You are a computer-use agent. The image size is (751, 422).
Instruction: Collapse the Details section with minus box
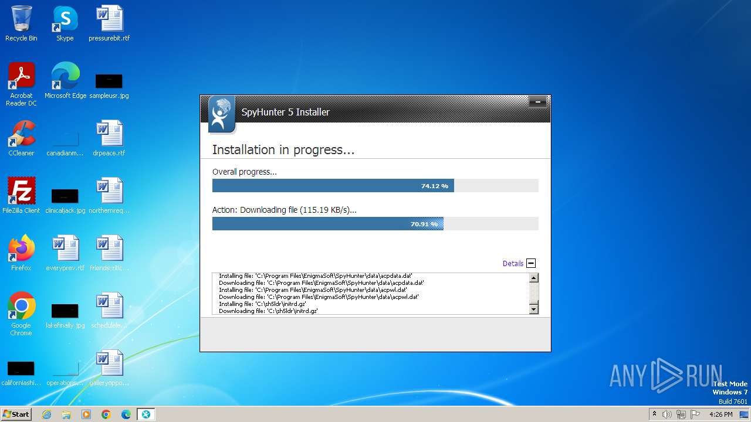[x=531, y=263]
